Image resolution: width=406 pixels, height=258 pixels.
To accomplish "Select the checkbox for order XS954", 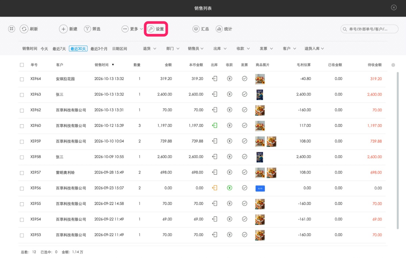I will pyautogui.click(x=22, y=220).
